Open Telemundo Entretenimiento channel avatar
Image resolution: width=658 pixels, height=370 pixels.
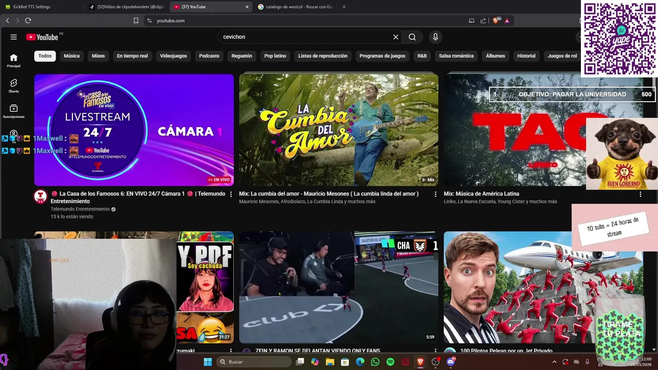coord(41,196)
